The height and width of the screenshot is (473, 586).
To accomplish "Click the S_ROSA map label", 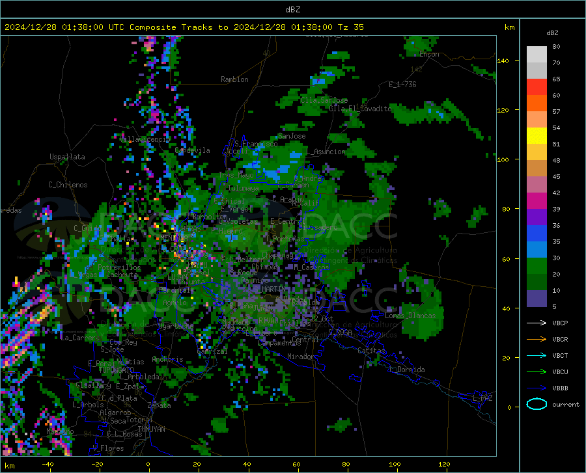I will click(340, 332).
